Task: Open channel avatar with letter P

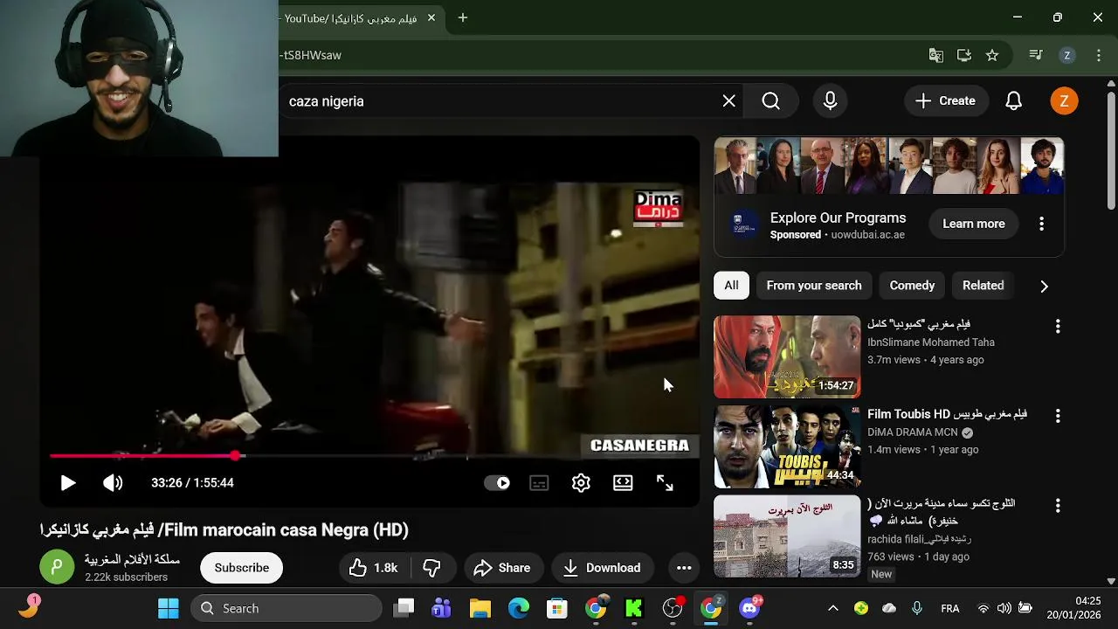Action: pyautogui.click(x=57, y=568)
